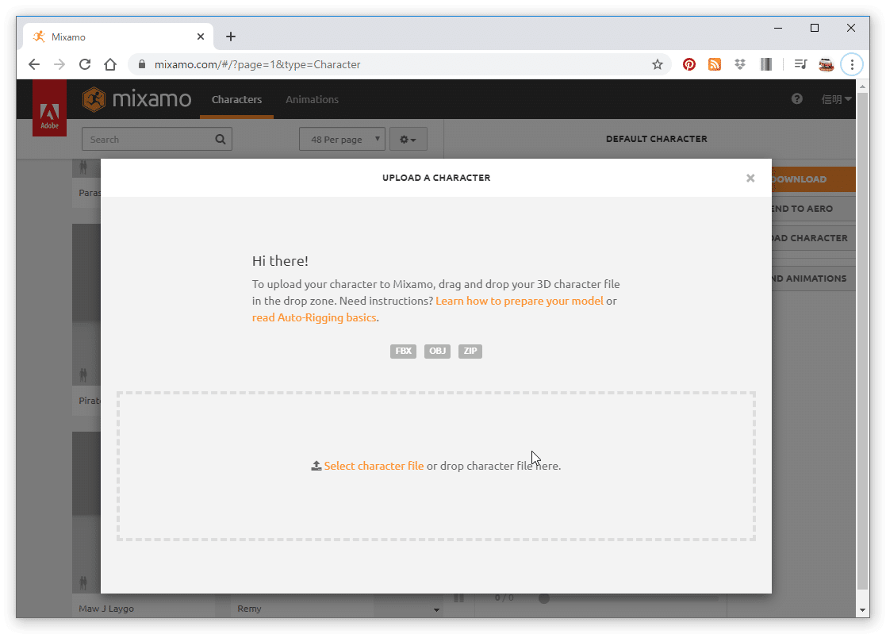Click the profile avatar extension icon
886x634 pixels.
coord(826,64)
